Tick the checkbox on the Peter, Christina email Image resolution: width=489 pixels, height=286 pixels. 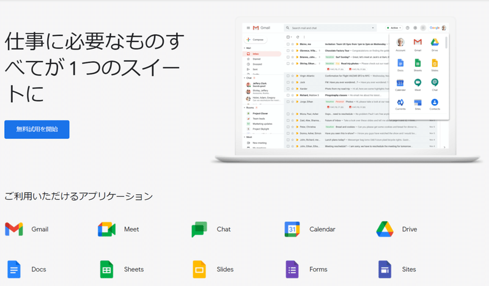288,127
